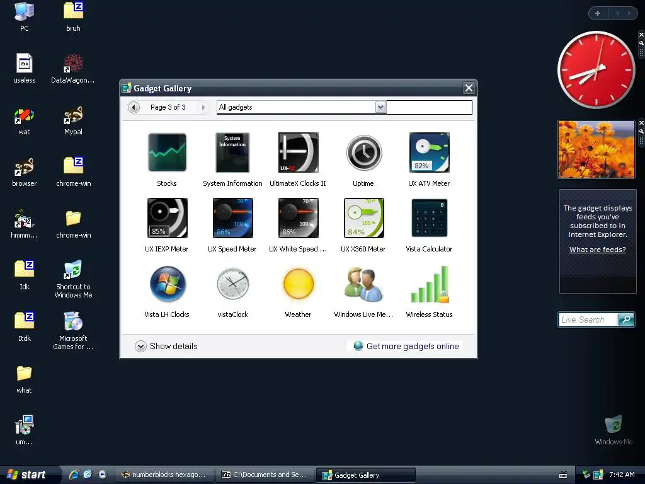The width and height of the screenshot is (645, 484).
Task: Click the tray keyboard icon
Action: [563, 475]
